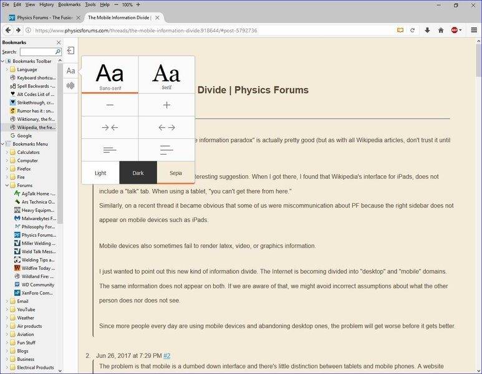
Task: Reload the current page
Action: 413,30
